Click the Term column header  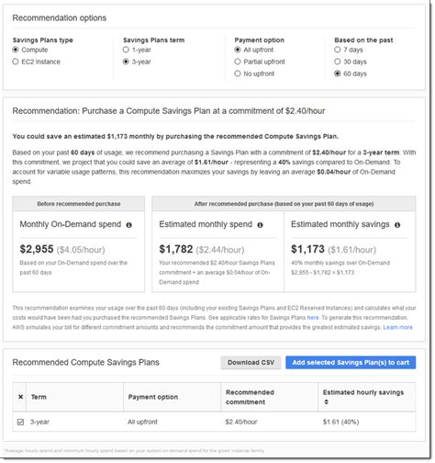tap(39, 397)
